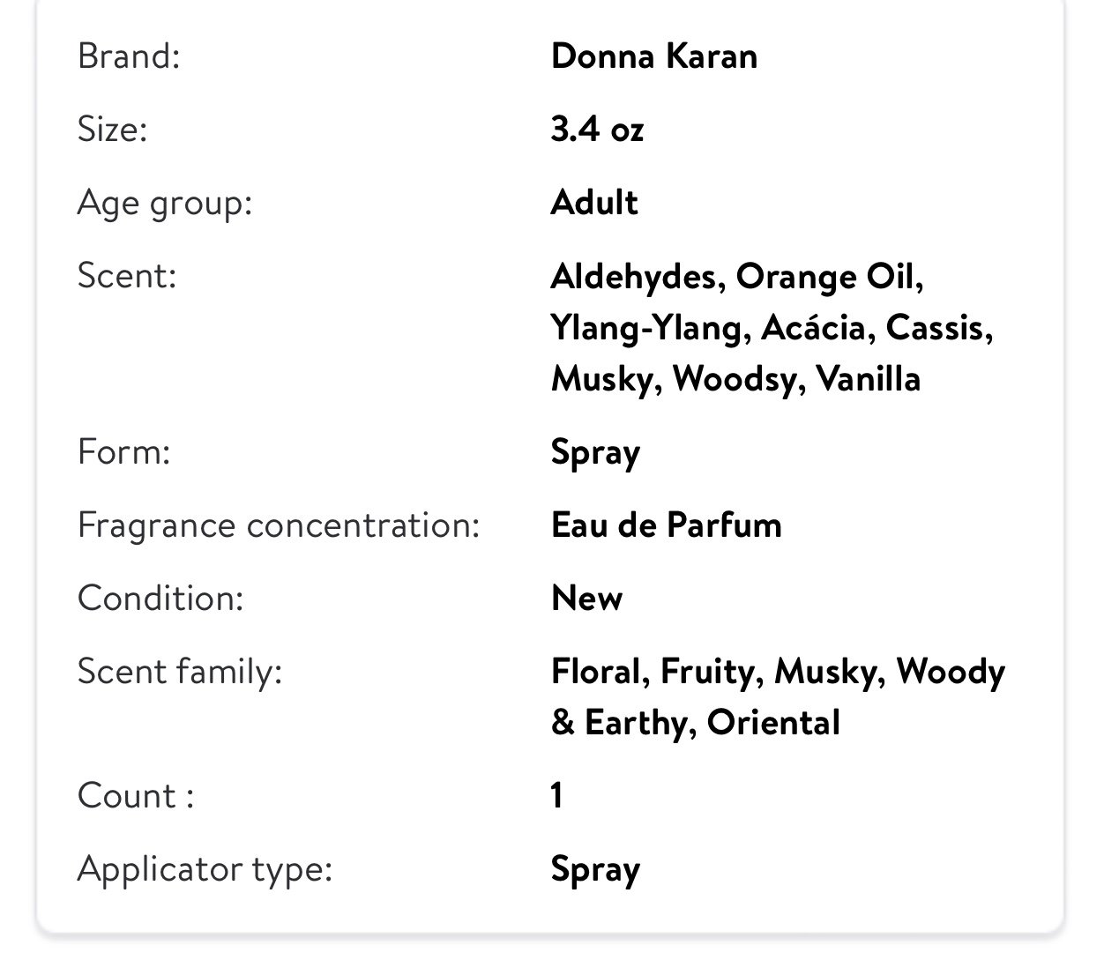Select the 3.4 oz size value
This screenshot has height=960, width=1119.
click(598, 130)
